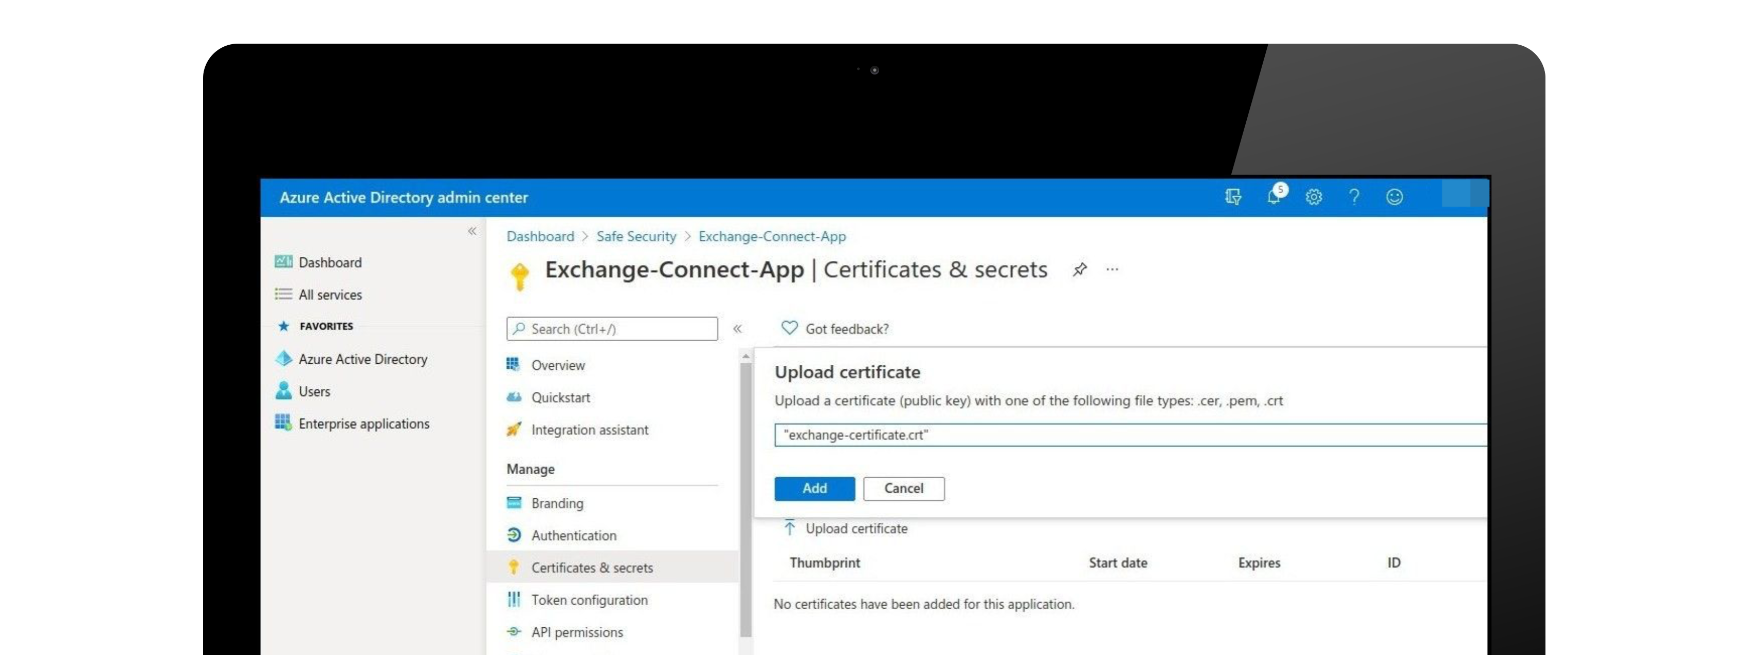Screen dimensions: 1747x655
Task: Collapse the app resource menu
Action: click(x=737, y=328)
